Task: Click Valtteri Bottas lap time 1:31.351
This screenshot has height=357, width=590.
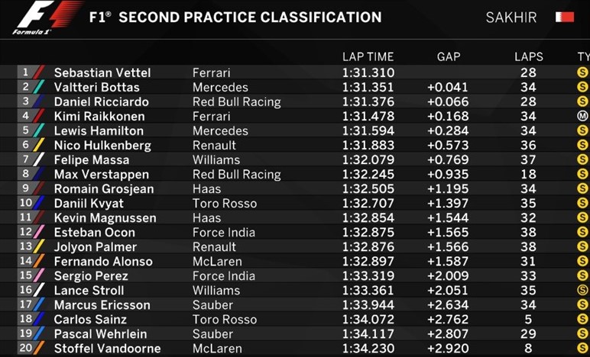Action: [x=368, y=87]
